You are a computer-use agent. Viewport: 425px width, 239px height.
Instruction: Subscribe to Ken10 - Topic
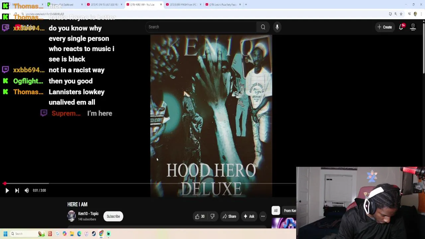point(113,216)
